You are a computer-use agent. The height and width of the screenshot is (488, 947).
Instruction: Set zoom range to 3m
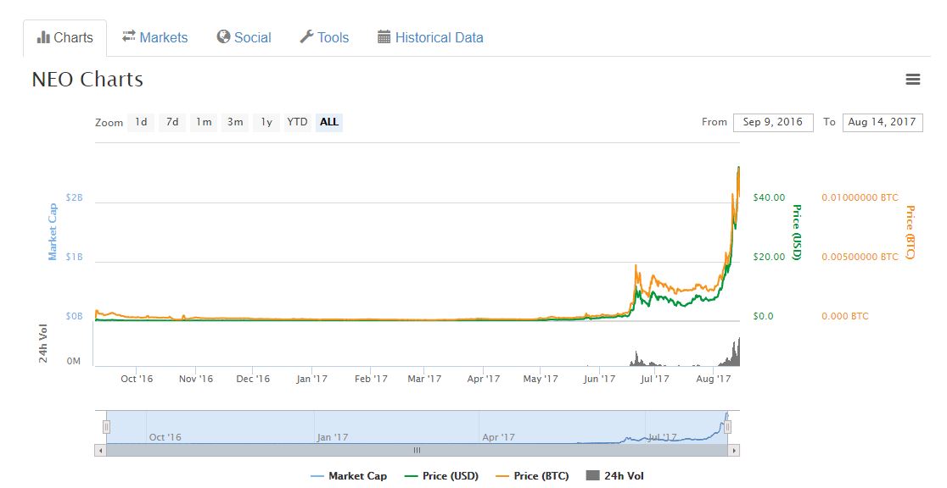(235, 122)
